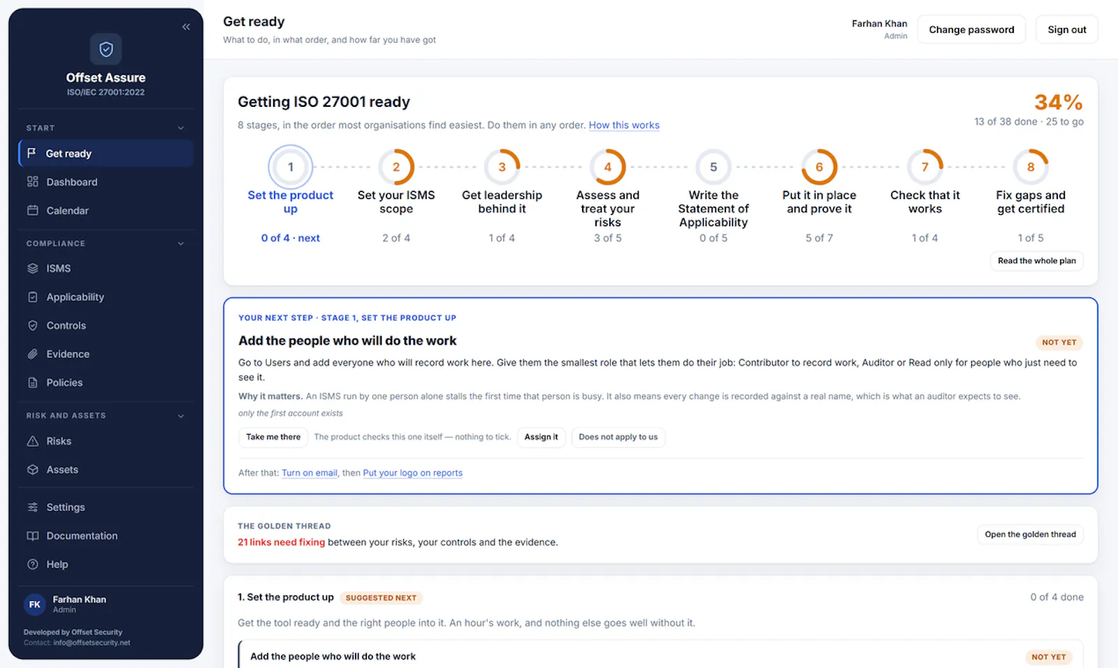This screenshot has width=1118, height=668.
Task: Select stage 4 Assess and treat your risks
Action: (607, 195)
